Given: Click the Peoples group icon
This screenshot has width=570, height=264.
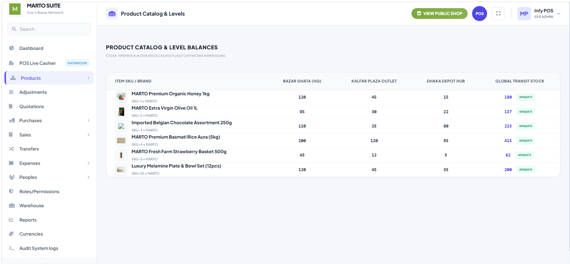Looking at the screenshot, I should (x=12, y=177).
